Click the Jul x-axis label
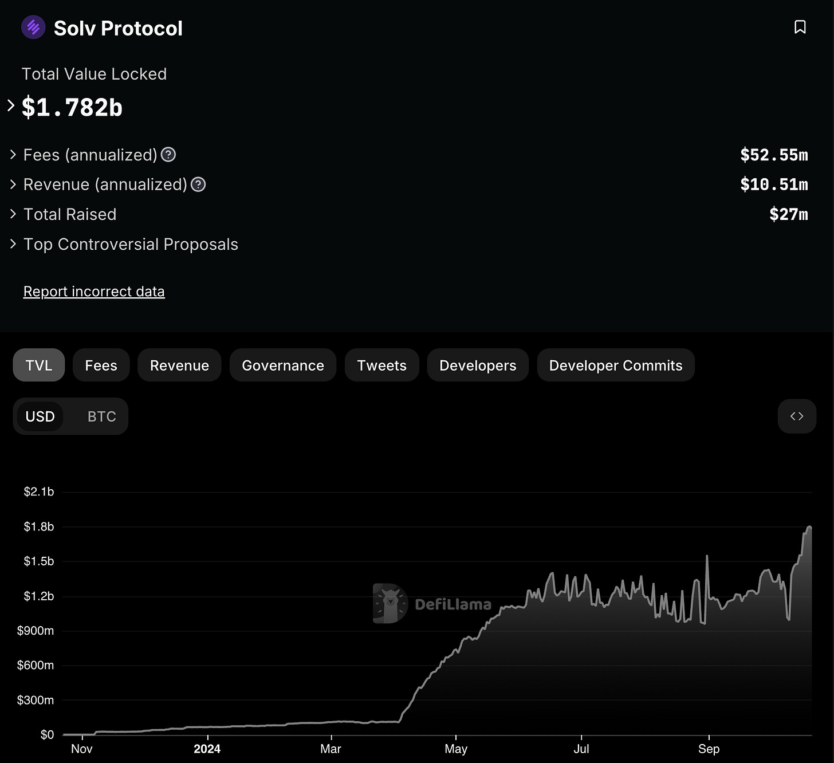Viewport: 834px width, 763px height. pos(581,749)
